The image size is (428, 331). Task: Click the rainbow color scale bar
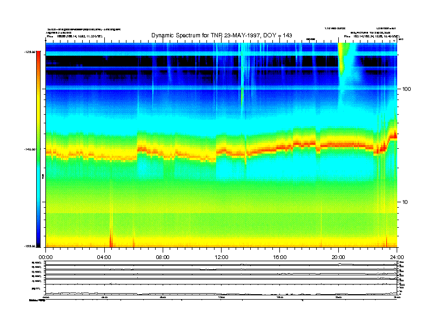click(38, 149)
